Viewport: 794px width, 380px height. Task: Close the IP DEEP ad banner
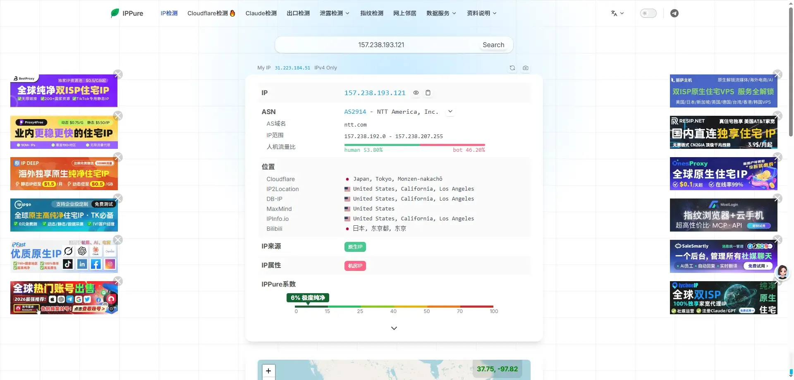click(118, 157)
